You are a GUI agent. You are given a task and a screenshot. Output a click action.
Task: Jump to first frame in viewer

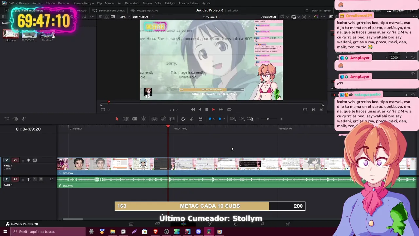[x=193, y=109]
